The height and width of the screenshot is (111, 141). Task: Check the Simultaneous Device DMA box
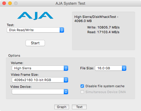82,92
